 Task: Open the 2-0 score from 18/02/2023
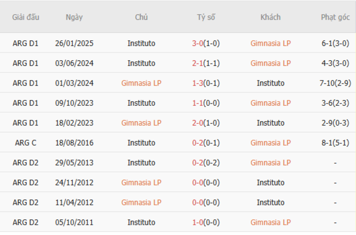click(x=206, y=123)
